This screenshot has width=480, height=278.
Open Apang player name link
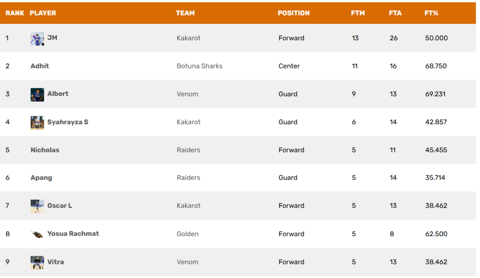tap(41, 178)
